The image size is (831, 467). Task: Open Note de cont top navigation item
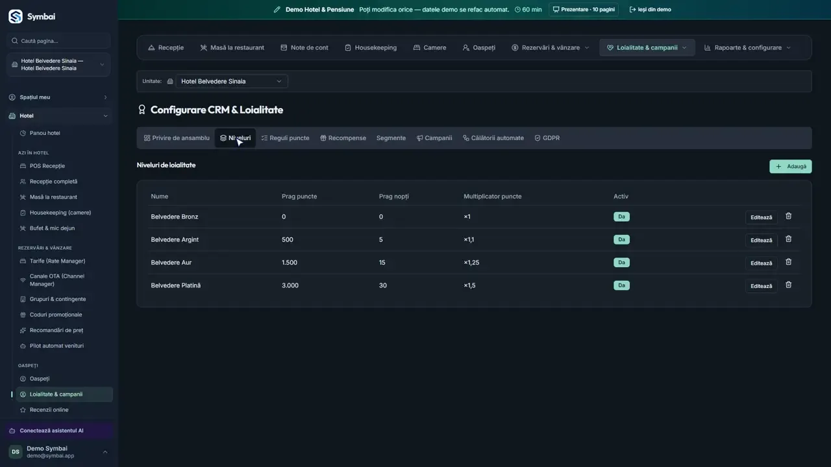[304, 47]
